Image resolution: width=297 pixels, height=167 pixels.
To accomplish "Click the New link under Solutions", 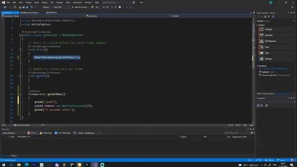I will [261, 69].
